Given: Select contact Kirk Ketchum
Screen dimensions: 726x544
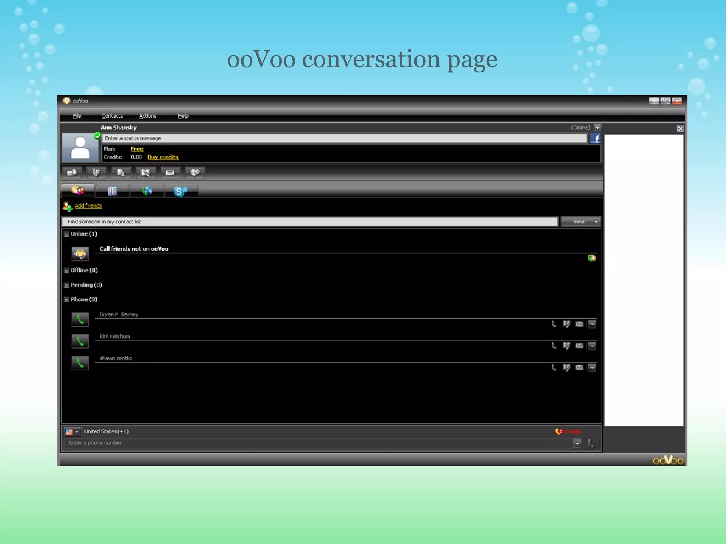Looking at the screenshot, I should (x=115, y=336).
